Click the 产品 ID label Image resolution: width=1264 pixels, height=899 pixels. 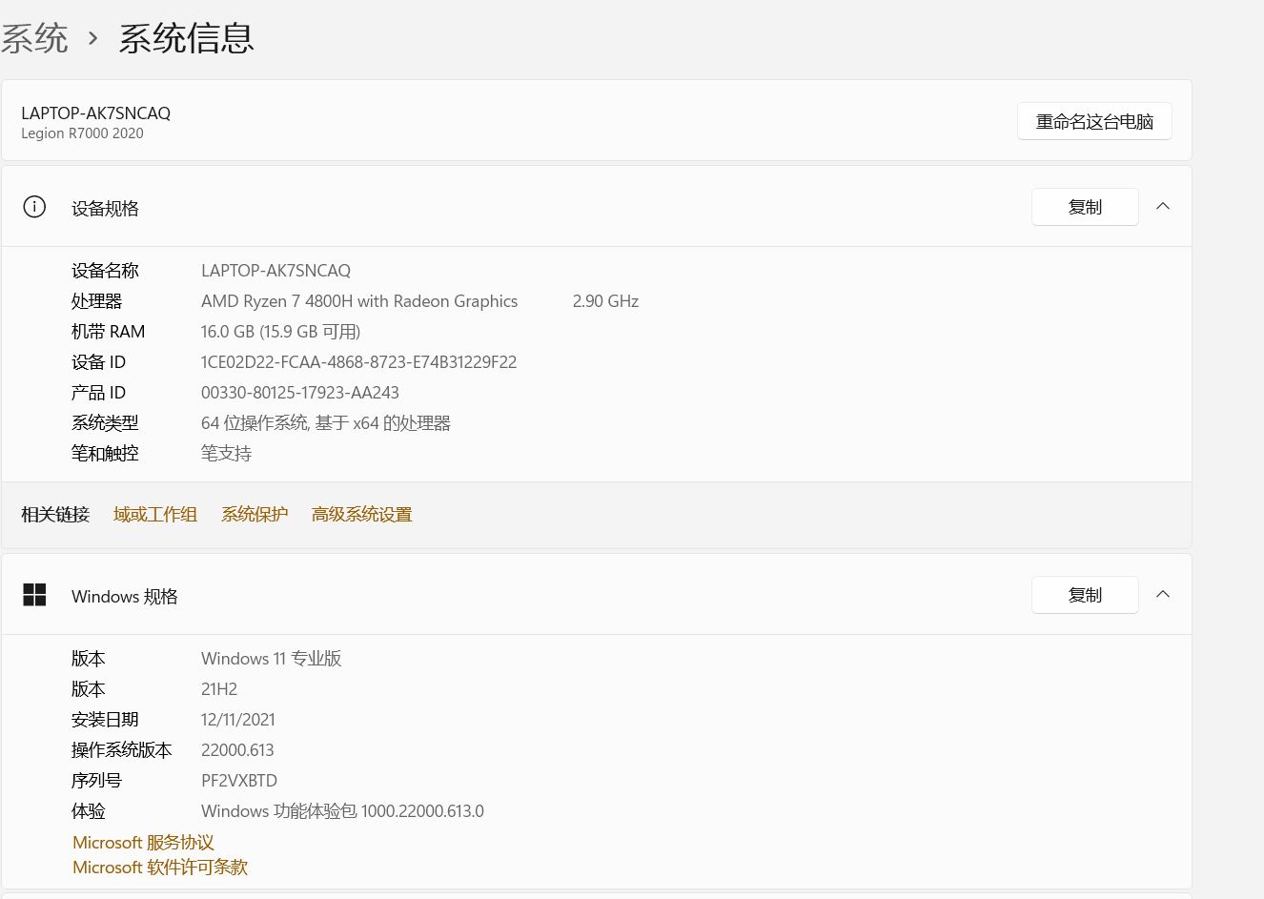(98, 393)
